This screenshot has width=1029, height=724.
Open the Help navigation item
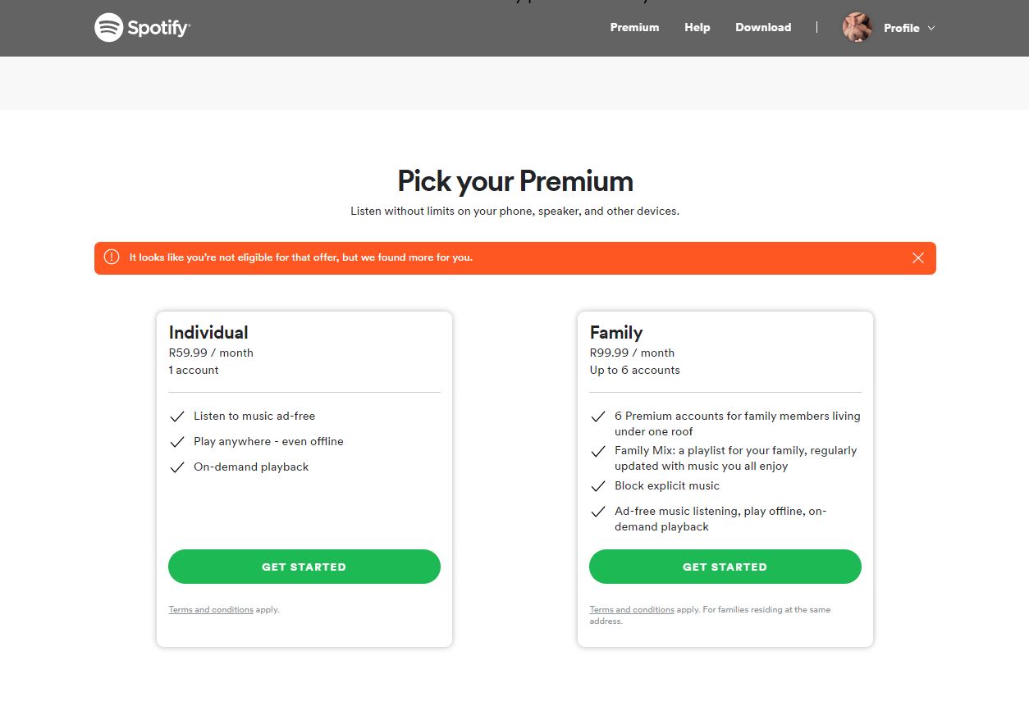(697, 27)
